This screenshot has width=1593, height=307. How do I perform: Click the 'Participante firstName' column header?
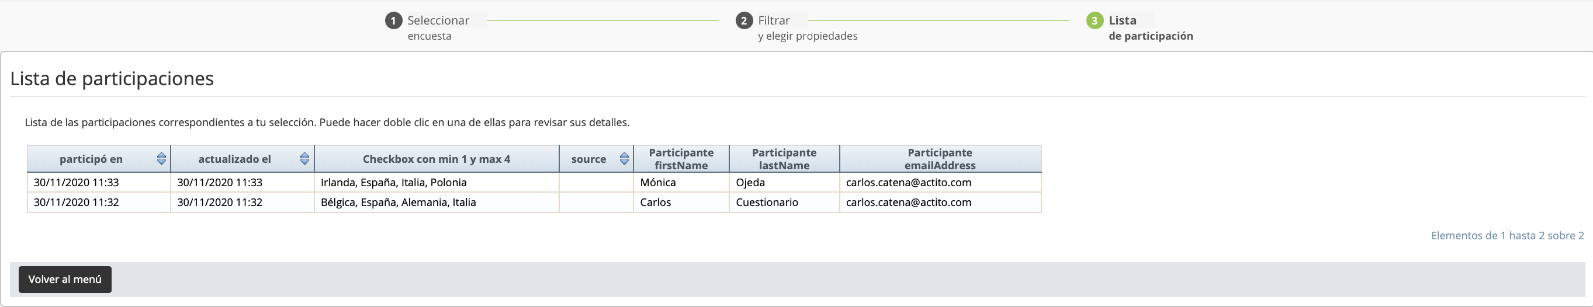[681, 159]
